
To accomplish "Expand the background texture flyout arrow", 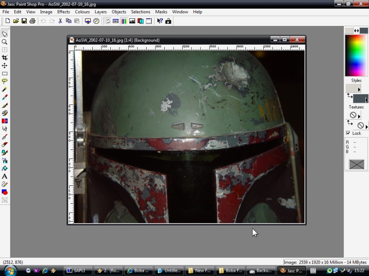I will coord(366,126).
